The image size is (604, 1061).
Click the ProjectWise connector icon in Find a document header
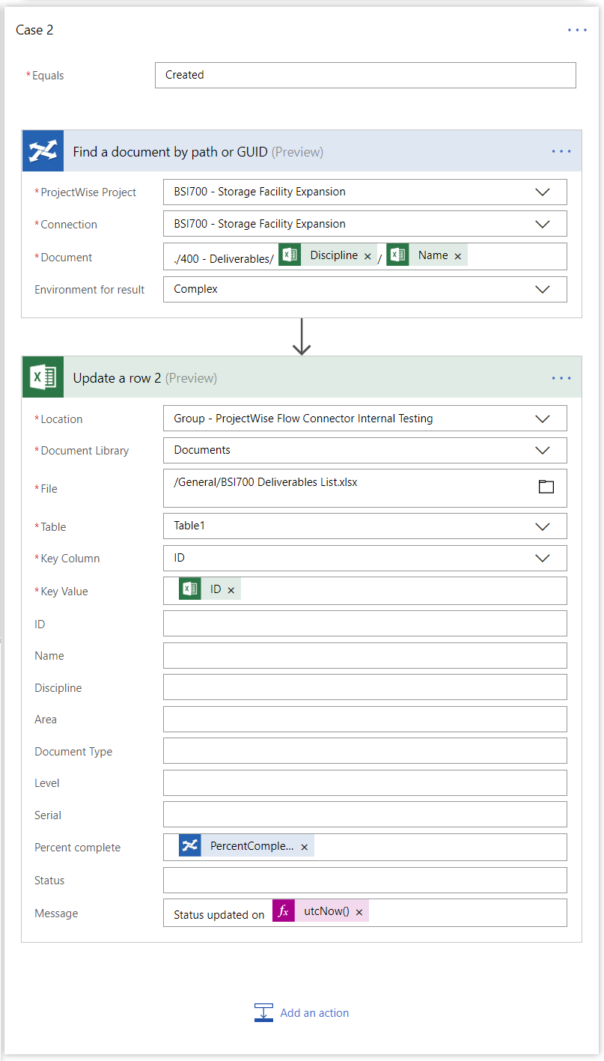pos(43,151)
